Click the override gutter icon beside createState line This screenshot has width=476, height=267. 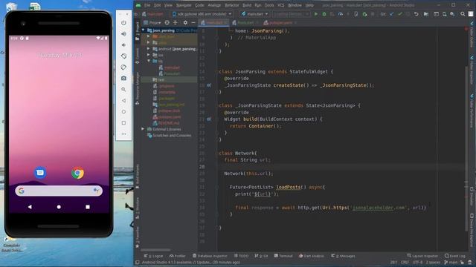tap(209, 85)
